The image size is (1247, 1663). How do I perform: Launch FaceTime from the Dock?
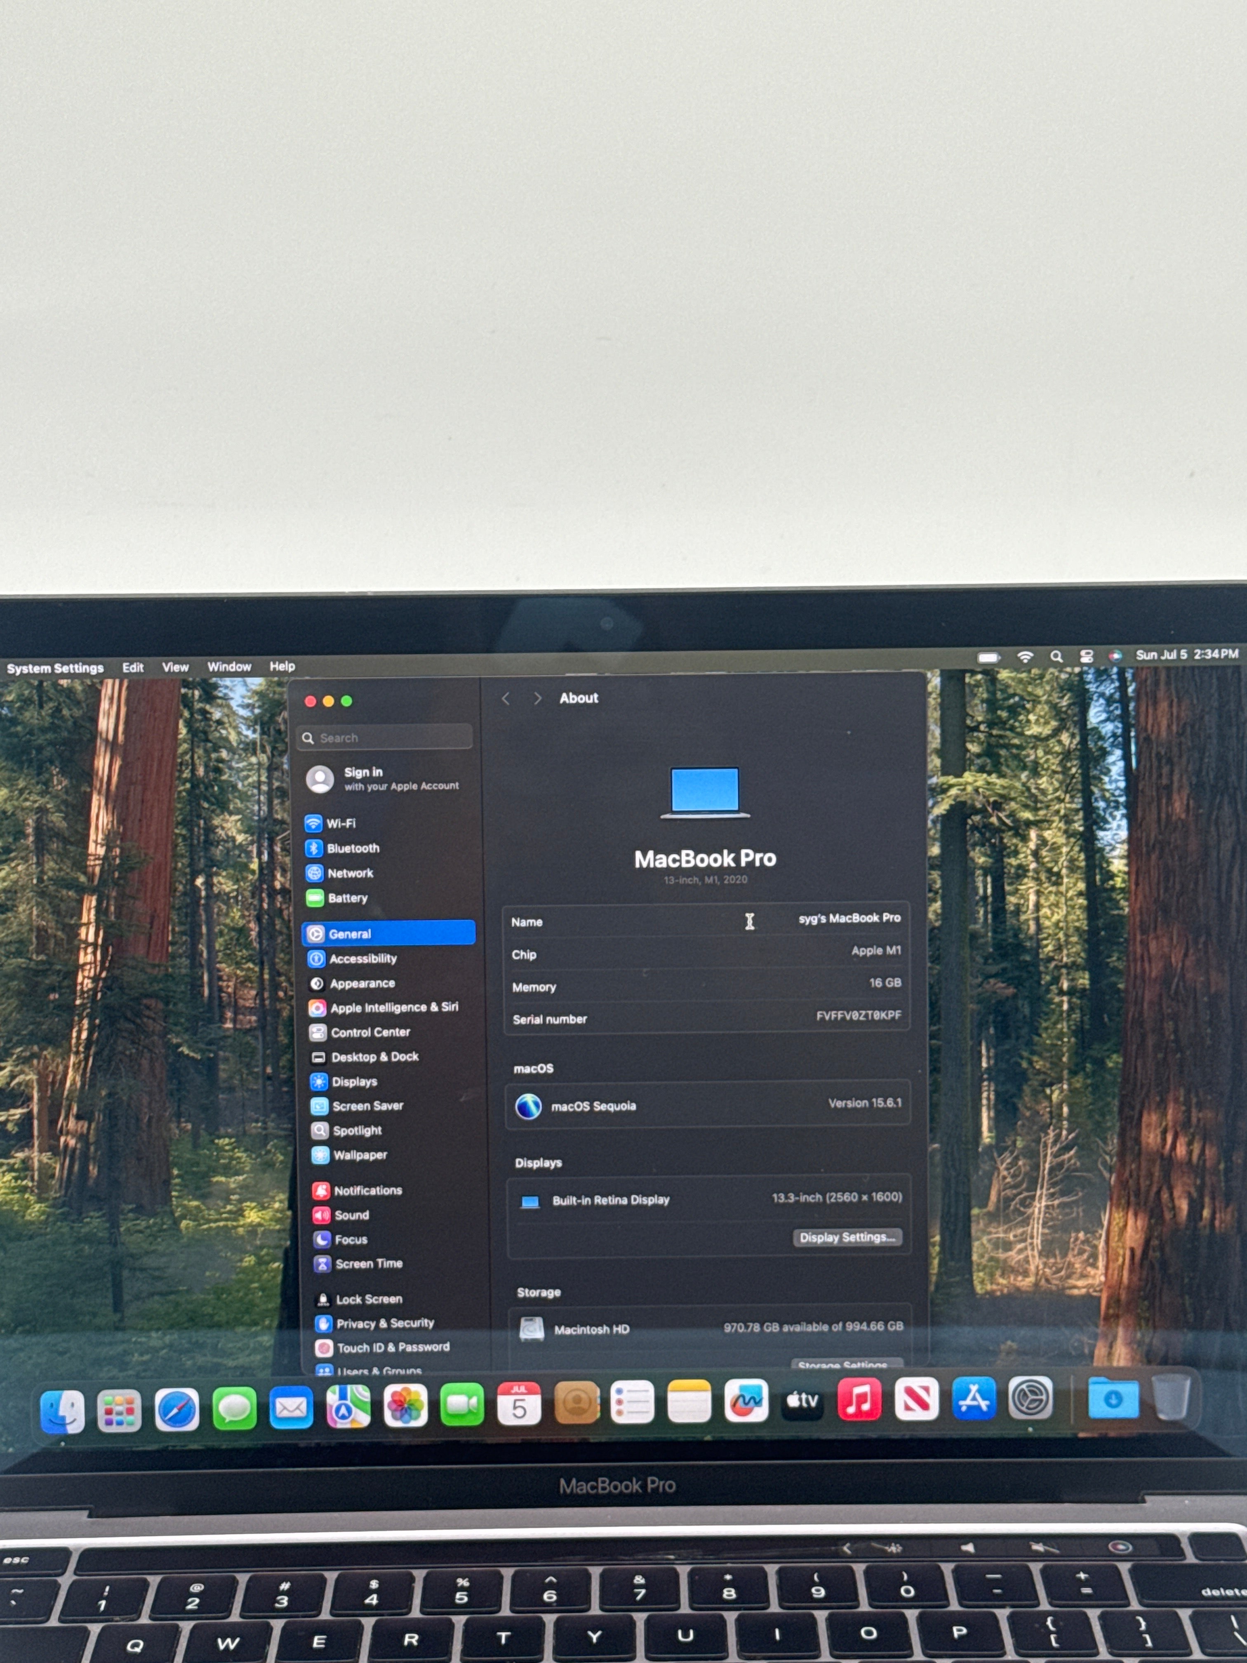tap(461, 1405)
